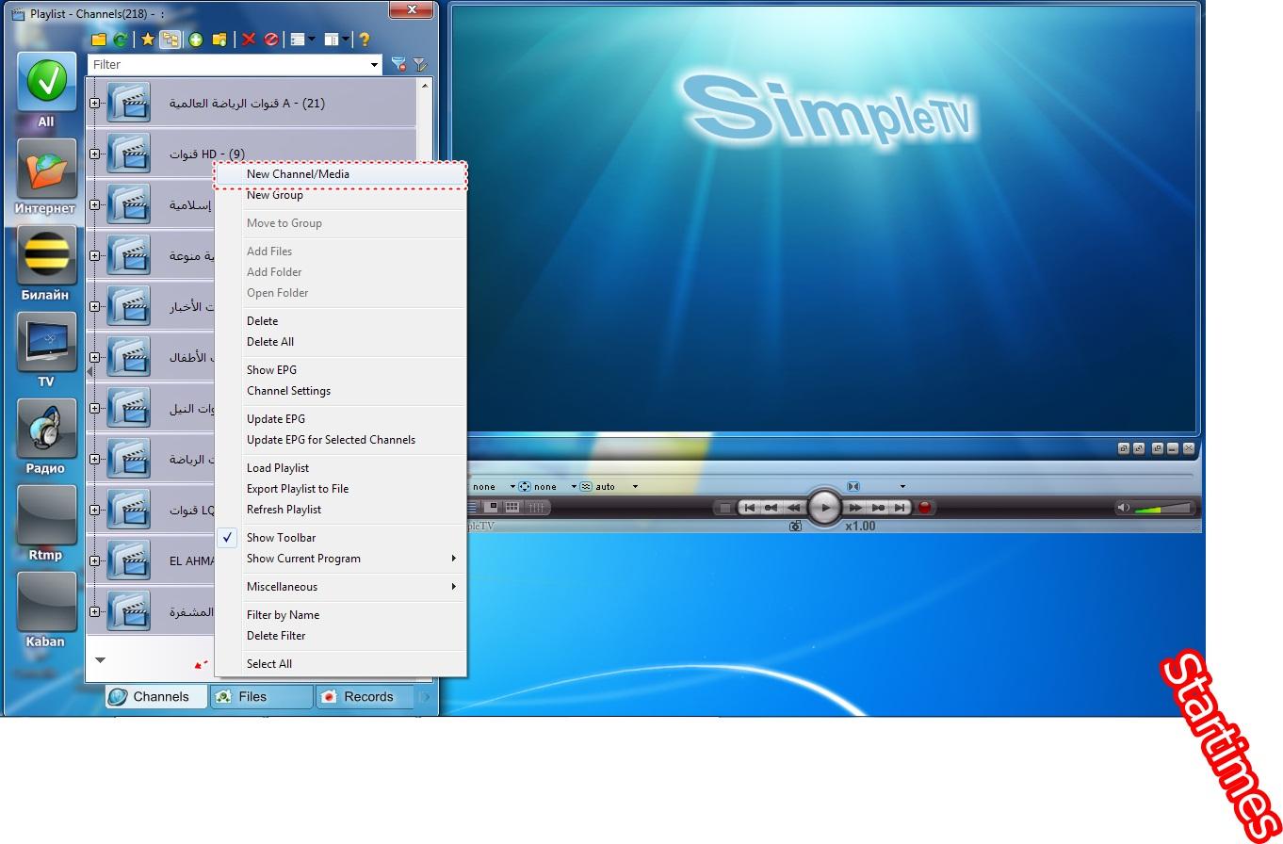This screenshot has width=1283, height=844.
Task: Switch to the Files tab
Action: (261, 697)
